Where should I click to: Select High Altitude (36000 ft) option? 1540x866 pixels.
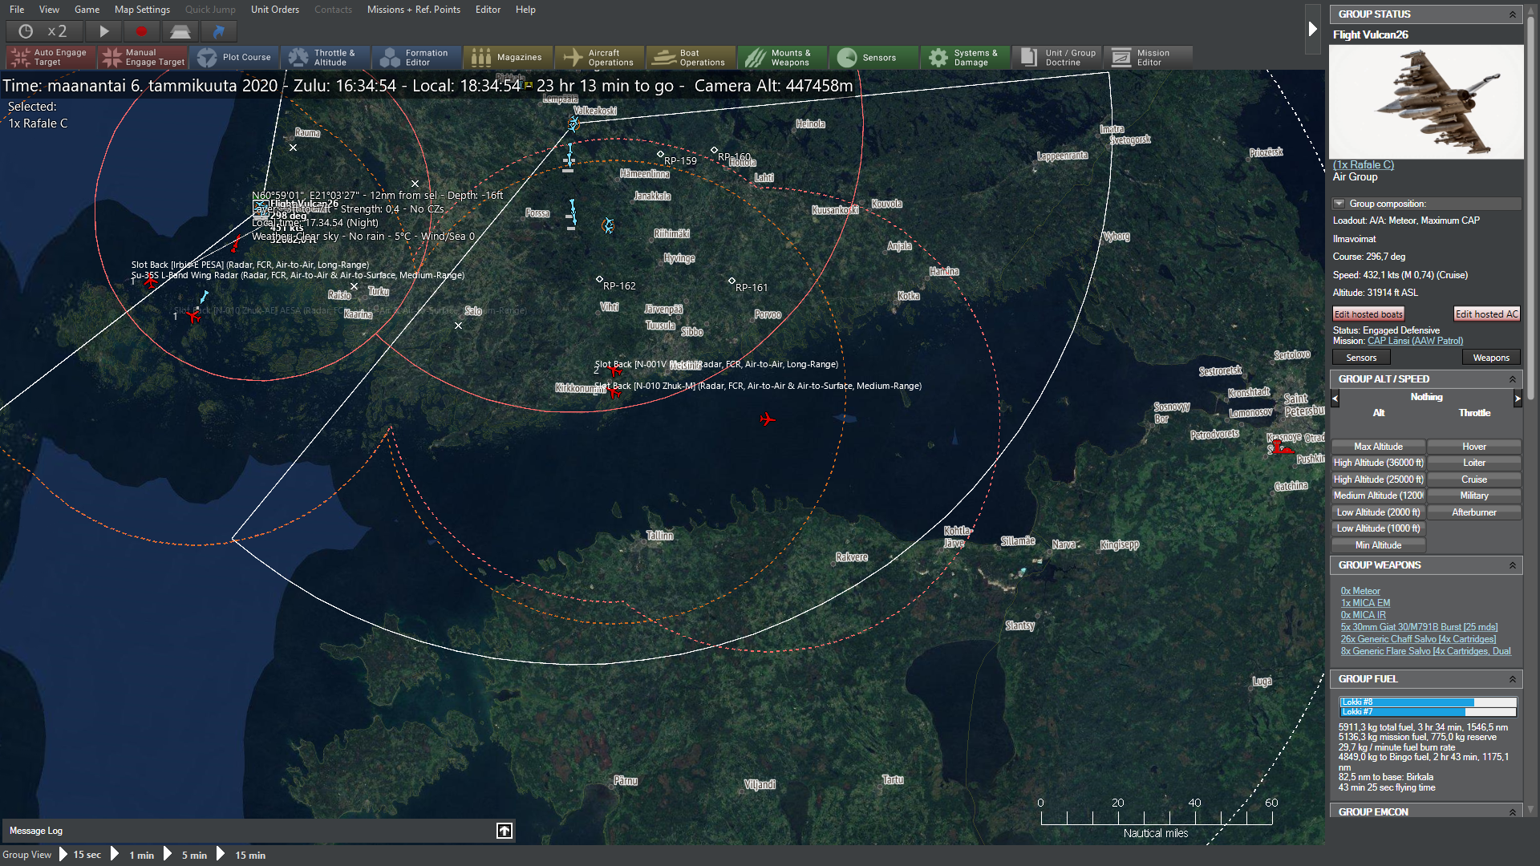[x=1378, y=463]
